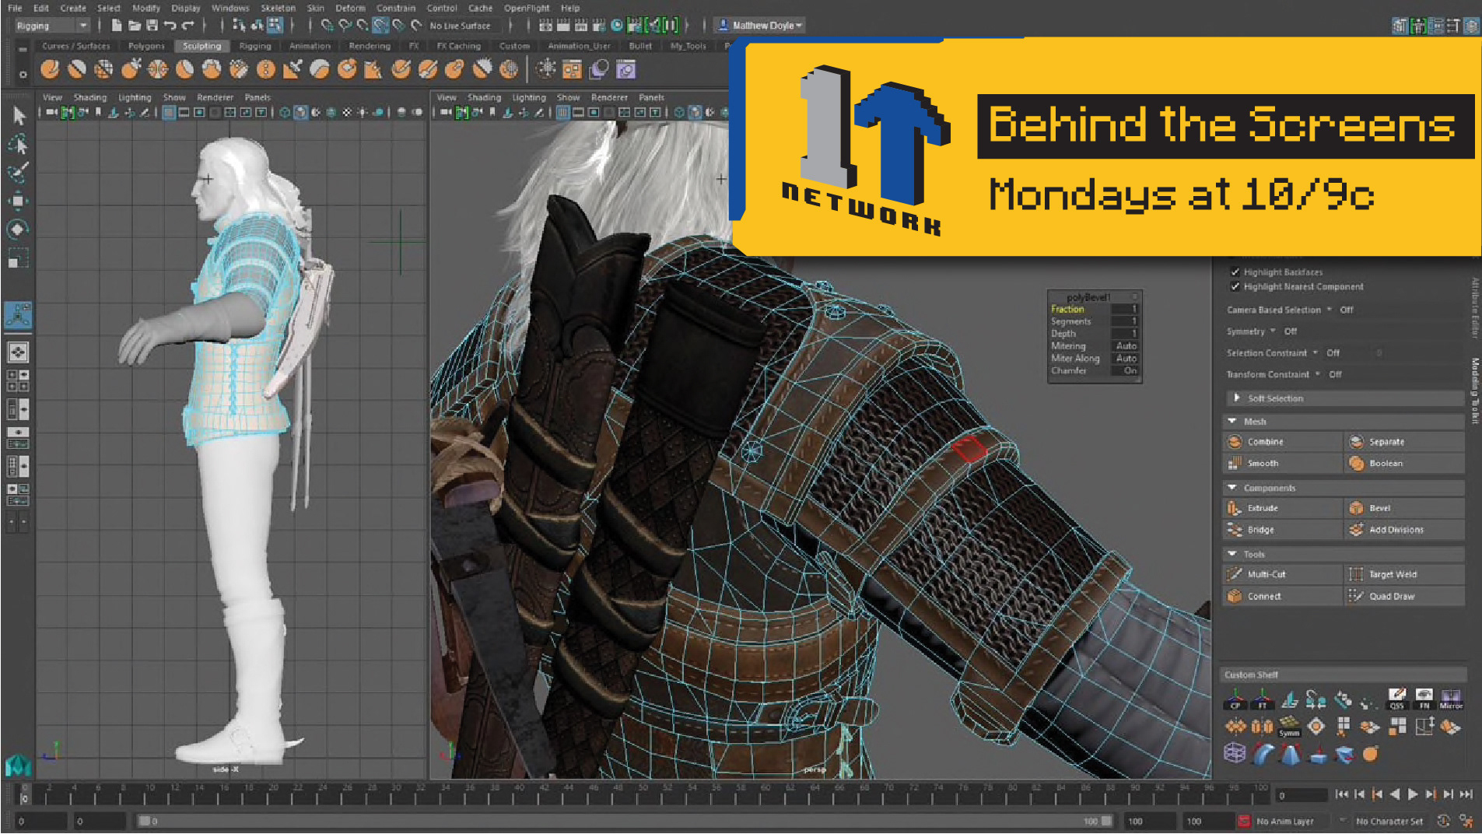Click the Connect button
The width and height of the screenshot is (1482, 834).
[x=1283, y=596]
